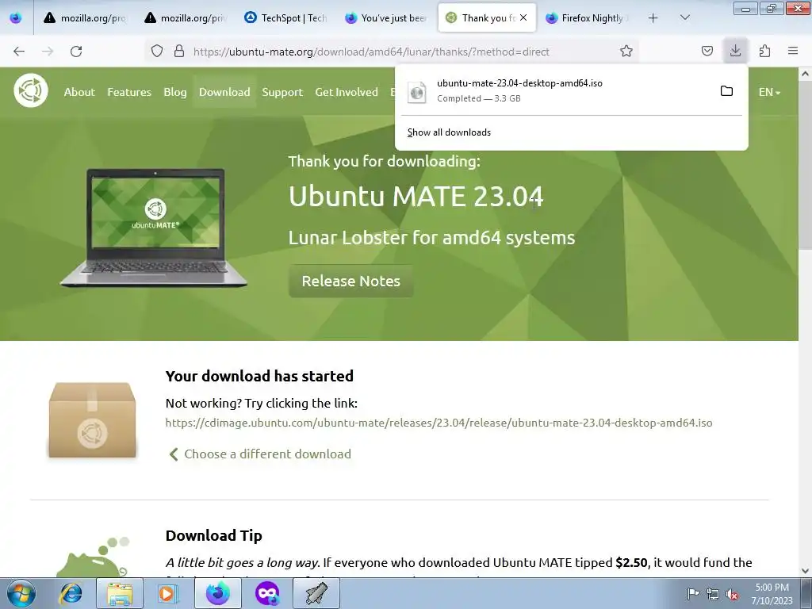Expand the list all tabs chevron
This screenshot has width=812, height=609.
tap(684, 17)
